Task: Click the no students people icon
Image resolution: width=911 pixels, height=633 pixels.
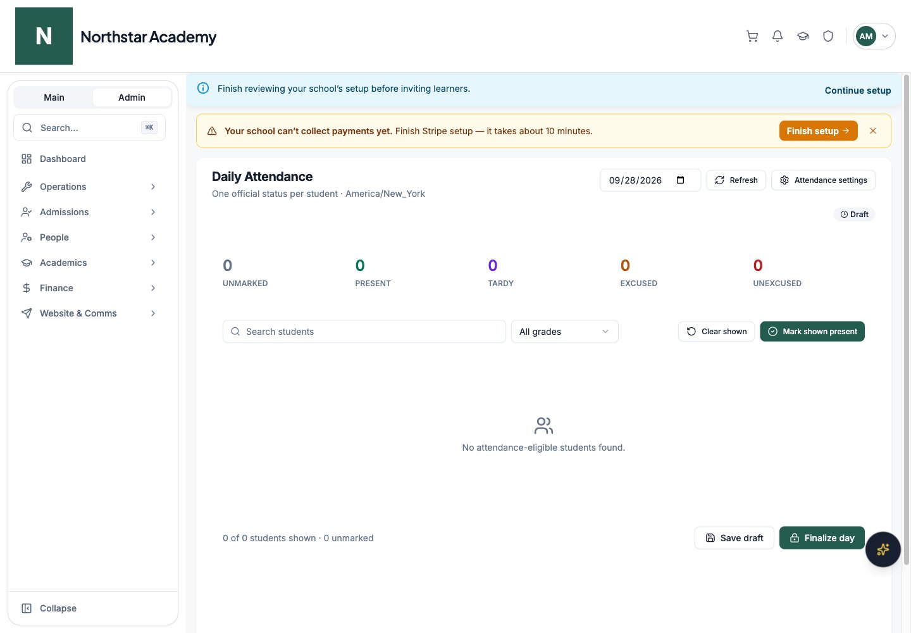Action: click(543, 425)
